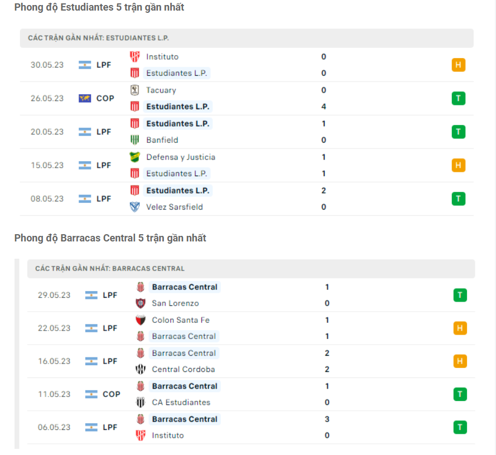This screenshot has width=496, height=455.
Task: Open the Colon Santa Fe team link
Action: [181, 320]
